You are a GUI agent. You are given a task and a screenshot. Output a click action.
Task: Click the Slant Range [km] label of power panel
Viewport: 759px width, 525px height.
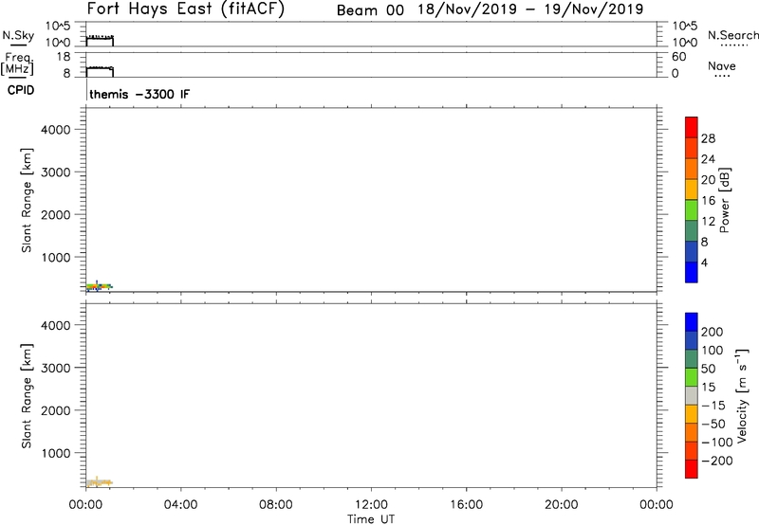27,200
